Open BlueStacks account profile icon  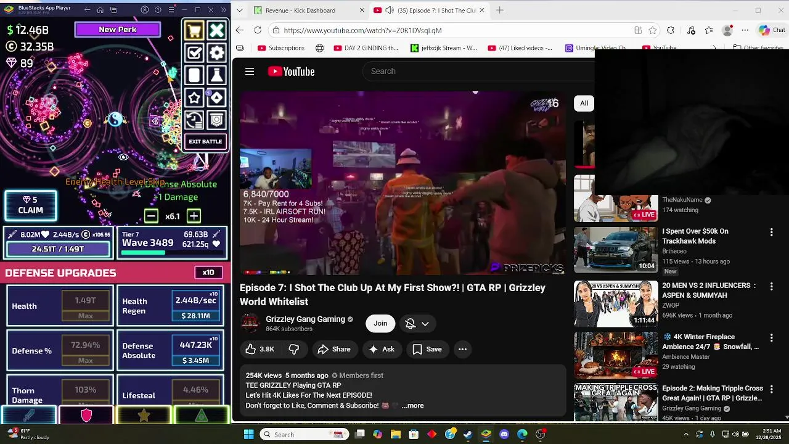pyautogui.click(x=145, y=10)
